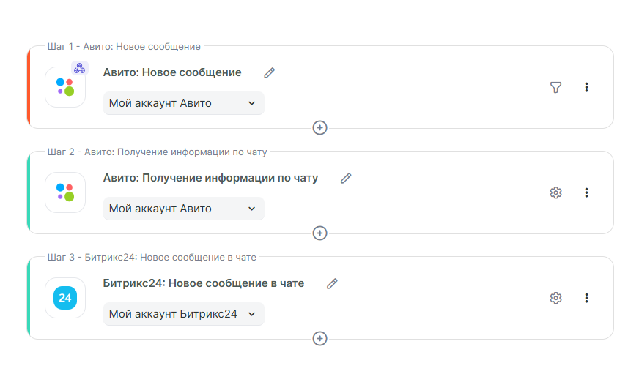Click the Avito app icon in step 1
The height and width of the screenshot is (374, 639).
[65, 87]
